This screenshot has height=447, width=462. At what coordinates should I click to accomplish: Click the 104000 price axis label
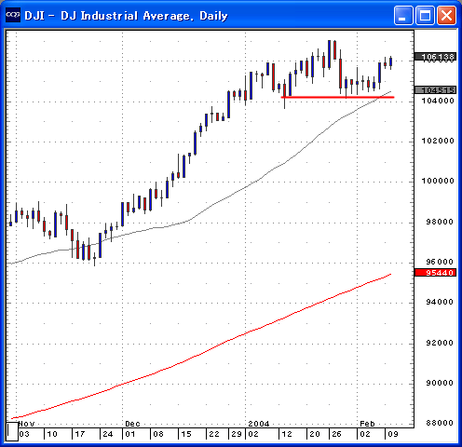pos(438,101)
